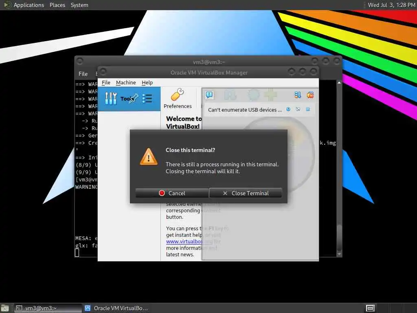Click the VirtualBox window menu titlebar button
The height and width of the screenshot is (313, 417).
click(x=103, y=71)
